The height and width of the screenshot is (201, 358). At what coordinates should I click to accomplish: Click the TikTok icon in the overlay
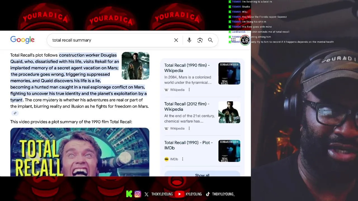coord(208,194)
